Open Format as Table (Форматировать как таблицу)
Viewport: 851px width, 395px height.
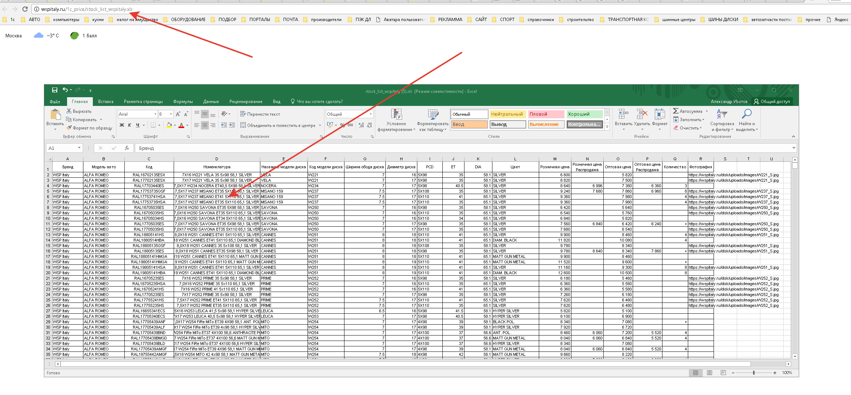(x=433, y=120)
